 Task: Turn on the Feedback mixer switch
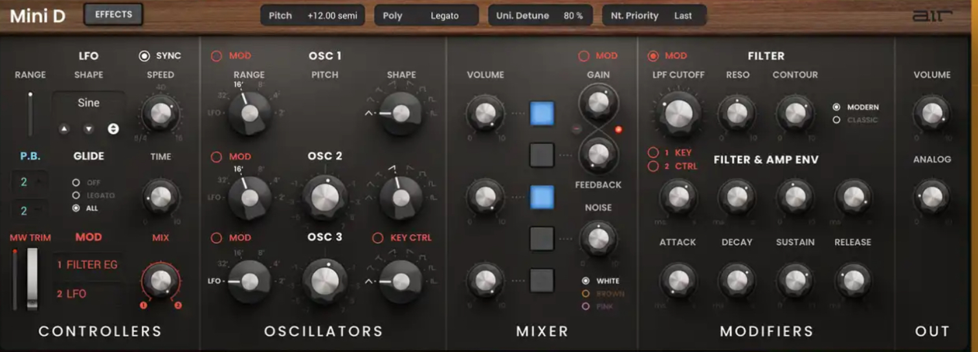coord(542,155)
